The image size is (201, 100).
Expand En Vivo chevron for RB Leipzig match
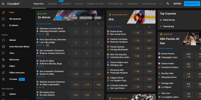(43, 98)
